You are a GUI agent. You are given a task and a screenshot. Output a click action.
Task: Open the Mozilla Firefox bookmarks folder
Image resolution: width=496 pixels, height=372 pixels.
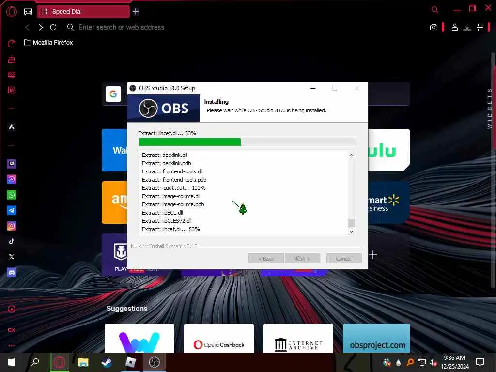(48, 43)
